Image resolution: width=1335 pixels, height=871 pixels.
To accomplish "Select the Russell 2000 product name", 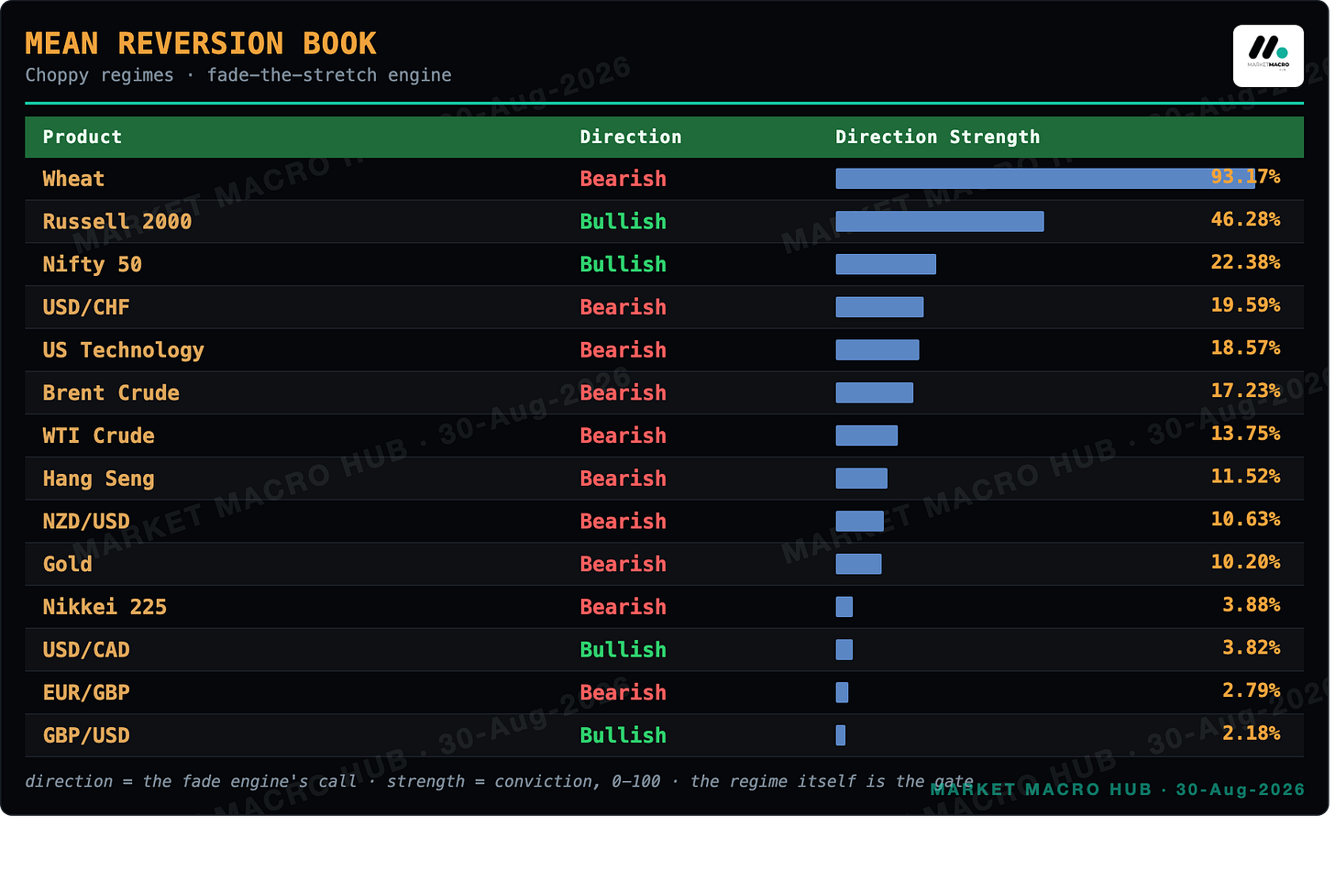I will (x=117, y=222).
